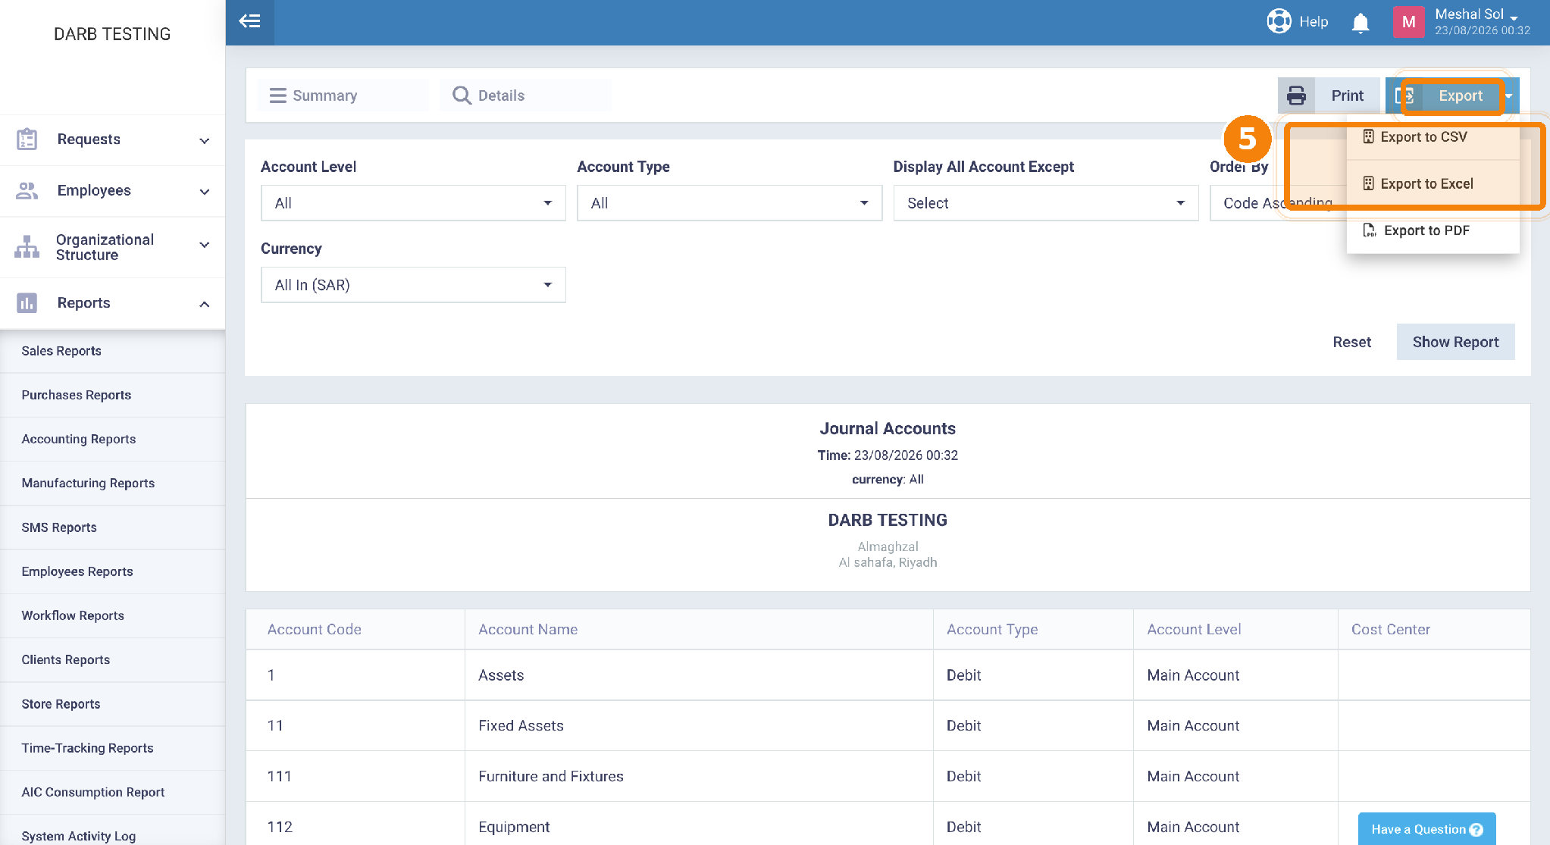Open Sales Reports
The height and width of the screenshot is (845, 1550).
[x=112, y=351]
